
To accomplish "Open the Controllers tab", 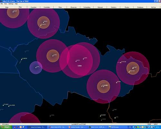I will (x=47, y=7).
